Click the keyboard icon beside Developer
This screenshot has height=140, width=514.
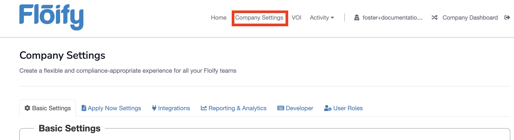(281, 108)
